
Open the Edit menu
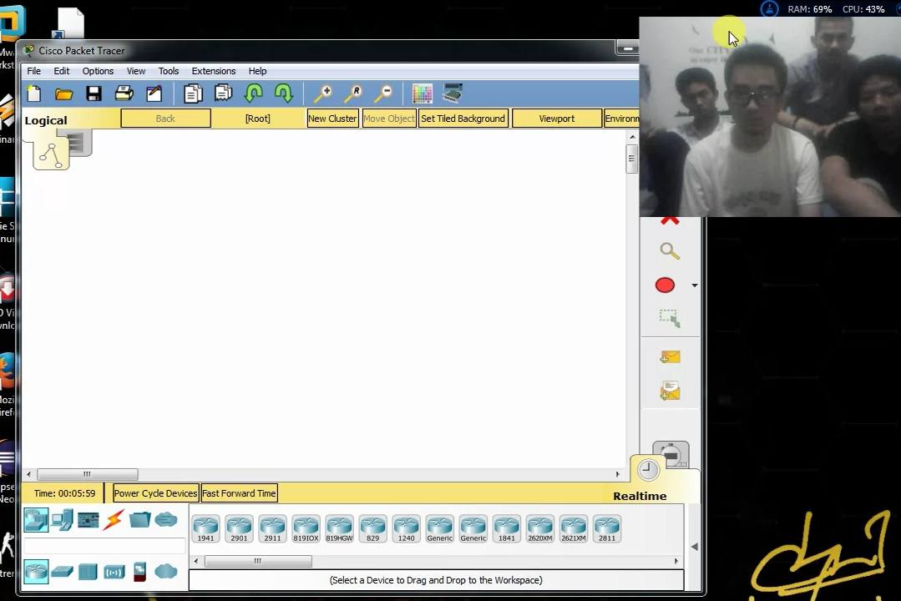tap(62, 71)
